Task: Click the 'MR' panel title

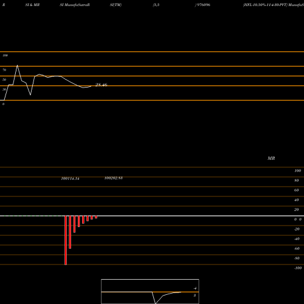Action: pos(271,158)
